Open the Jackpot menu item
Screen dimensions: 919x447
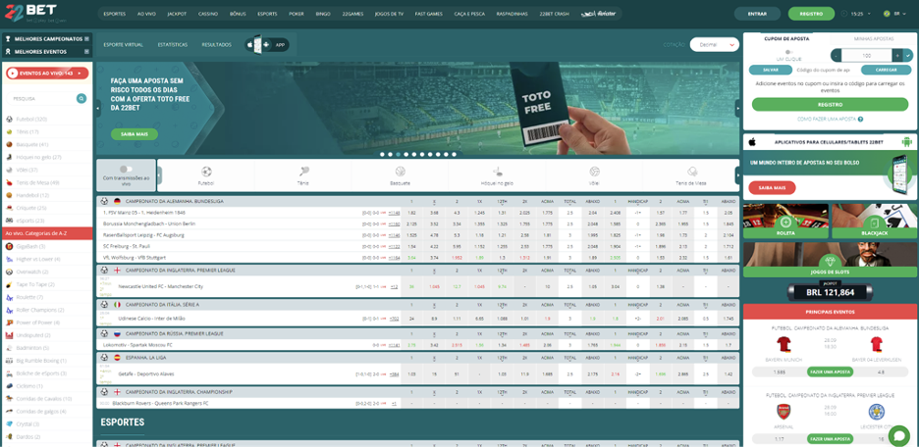pyautogui.click(x=177, y=14)
